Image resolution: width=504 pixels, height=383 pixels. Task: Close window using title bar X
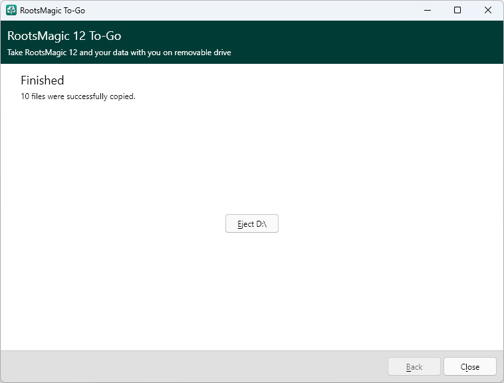487,10
